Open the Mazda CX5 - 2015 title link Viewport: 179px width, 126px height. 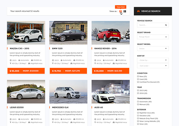tap(20, 49)
